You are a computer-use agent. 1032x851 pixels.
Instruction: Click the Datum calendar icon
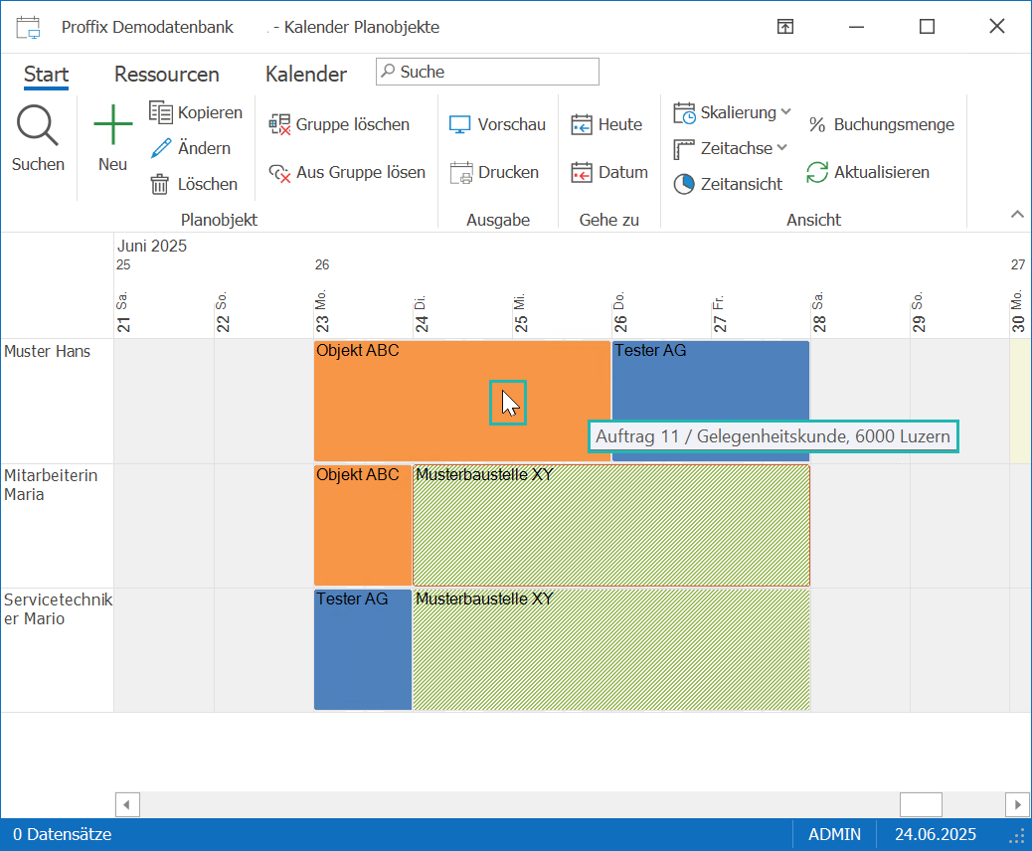coord(582,172)
